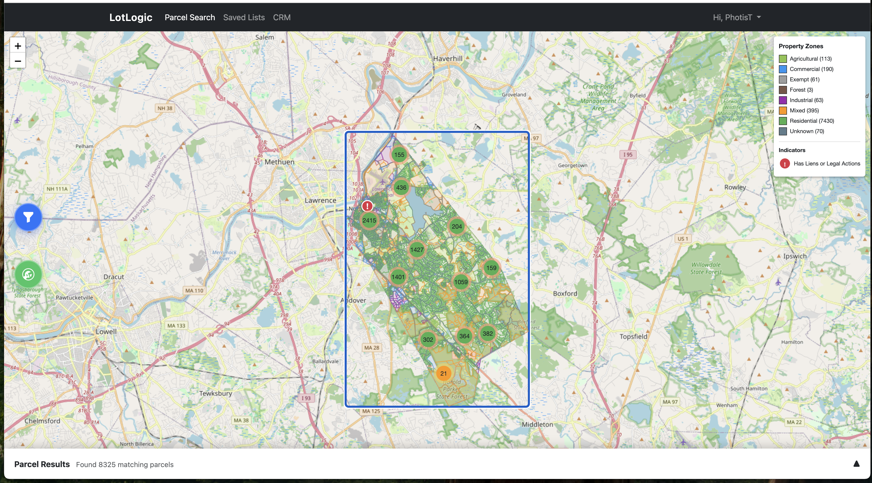Open the orange 21 cluster marker
The image size is (872, 483).
point(443,373)
